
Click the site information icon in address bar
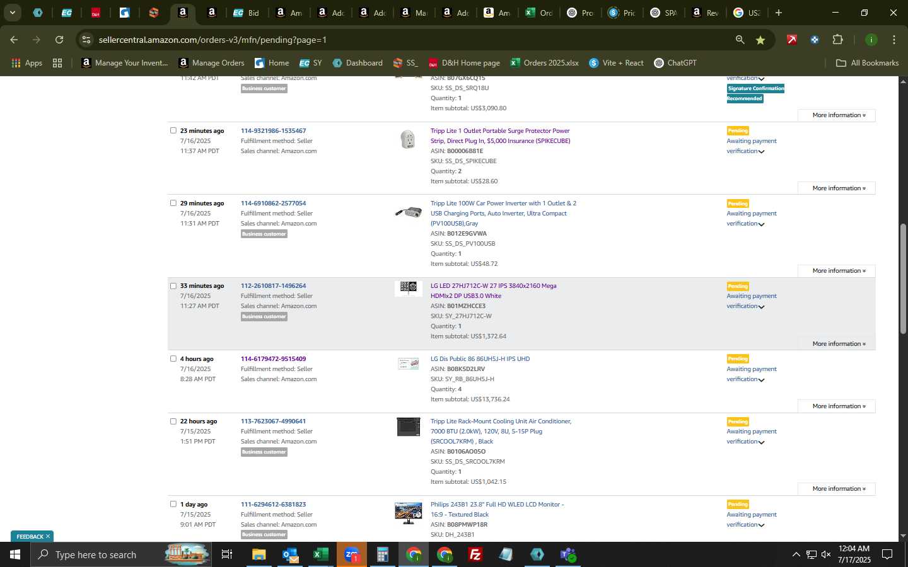(86, 40)
